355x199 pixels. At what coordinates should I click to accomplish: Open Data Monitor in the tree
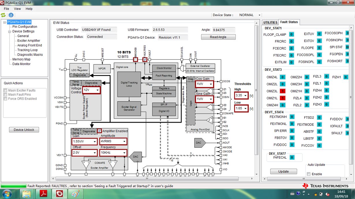[x=21, y=64]
